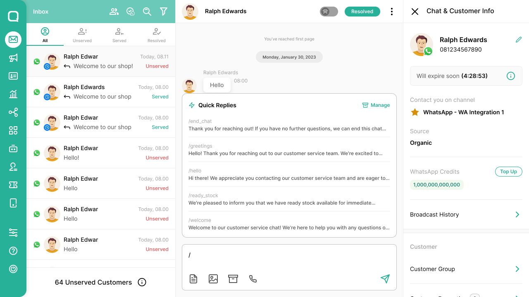Open the Ticket icon in sidebar

(13, 185)
